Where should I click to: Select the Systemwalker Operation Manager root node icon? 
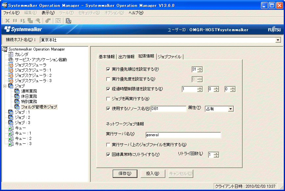tap(5, 49)
